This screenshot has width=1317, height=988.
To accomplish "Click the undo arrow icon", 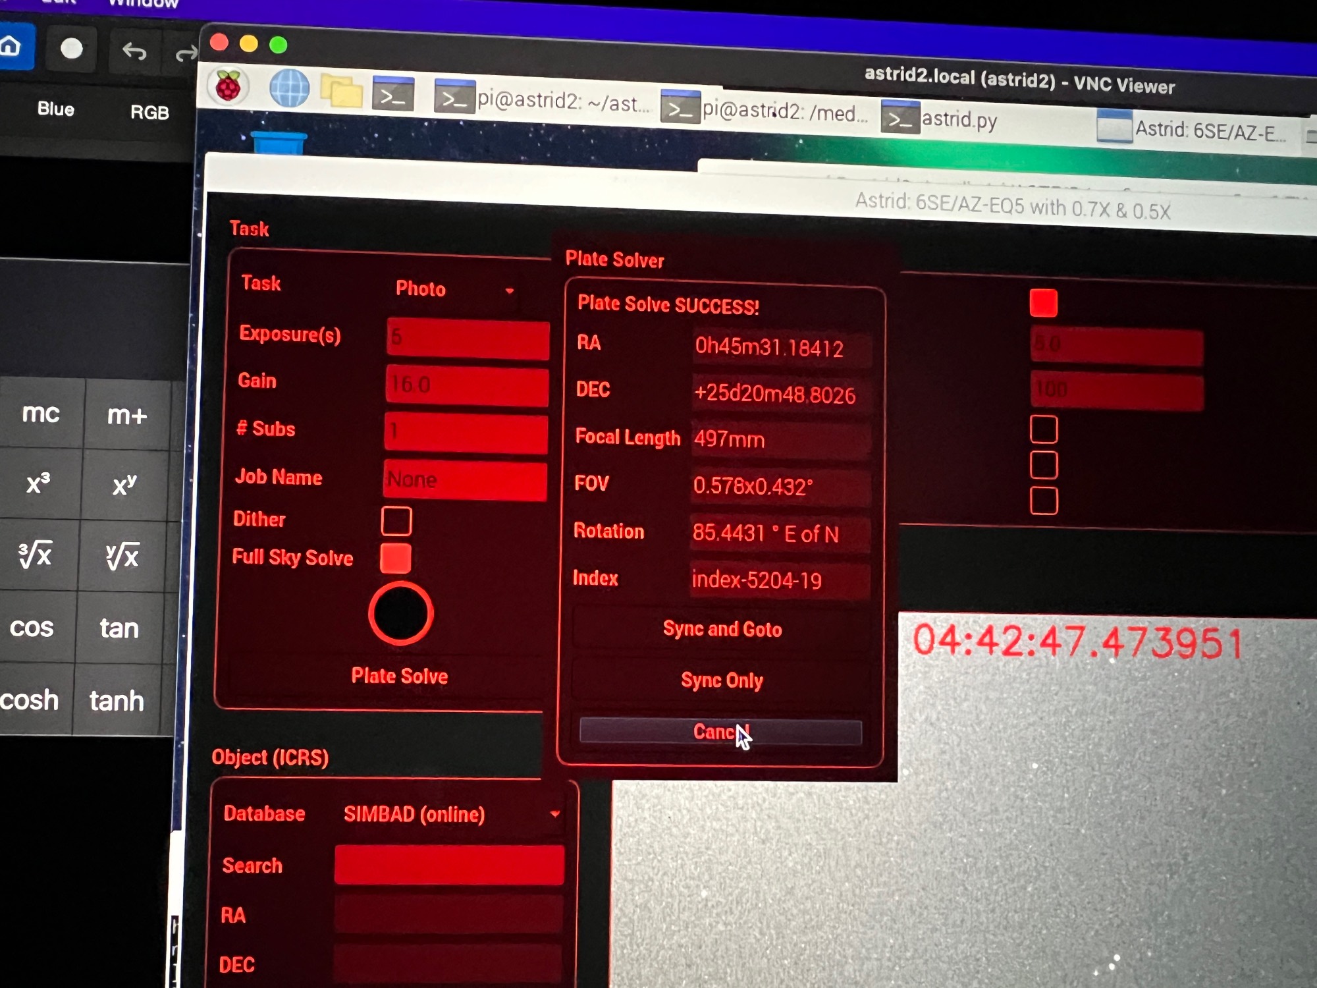I will click(x=134, y=51).
